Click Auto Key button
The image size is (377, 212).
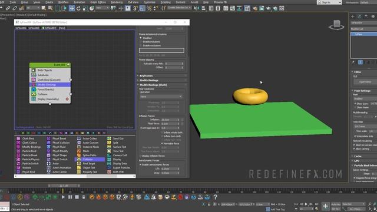tap(336, 204)
